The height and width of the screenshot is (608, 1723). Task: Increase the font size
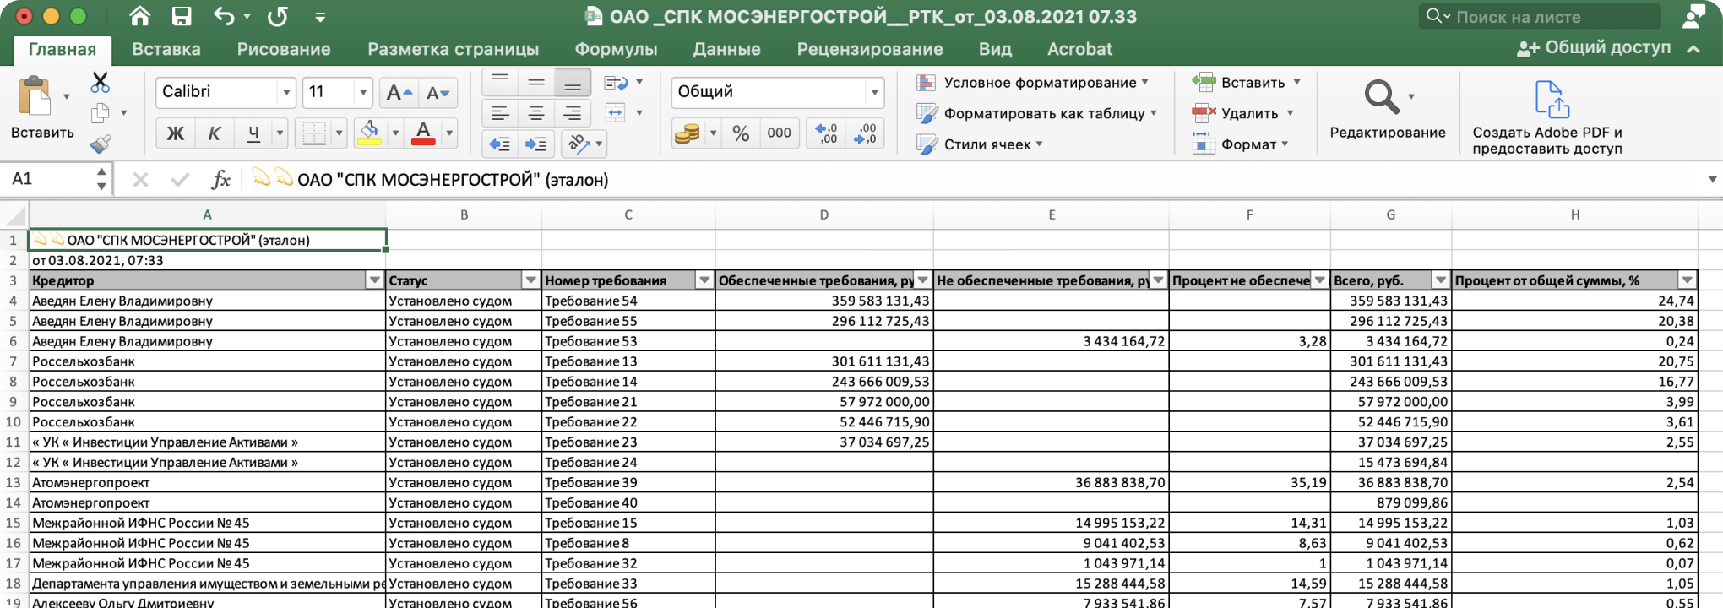point(399,92)
